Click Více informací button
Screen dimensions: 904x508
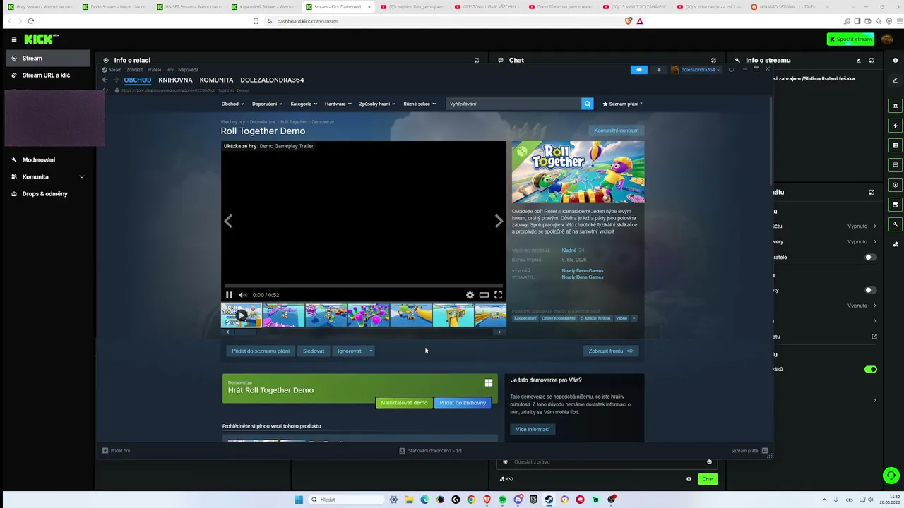coord(533,429)
